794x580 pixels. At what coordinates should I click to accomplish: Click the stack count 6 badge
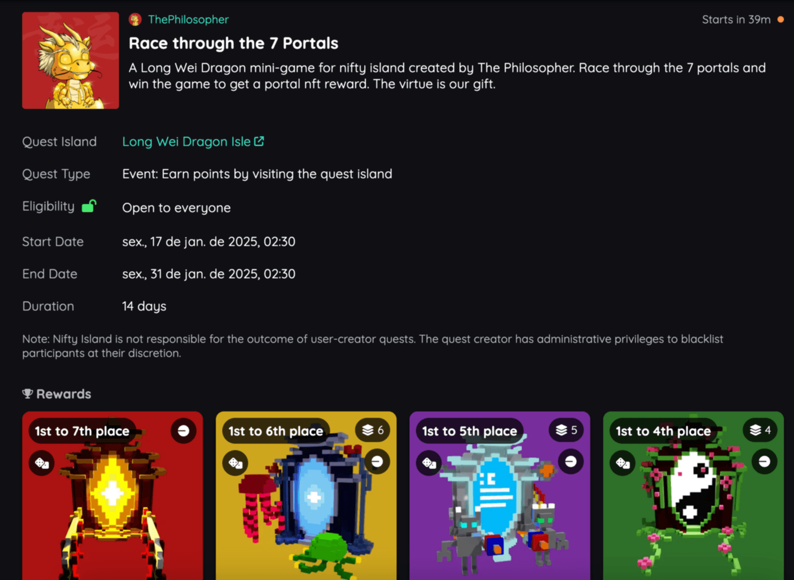tap(373, 430)
